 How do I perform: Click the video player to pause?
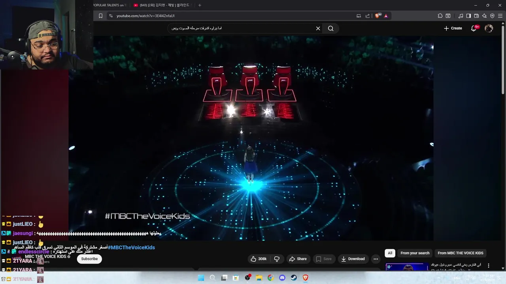coord(251,138)
